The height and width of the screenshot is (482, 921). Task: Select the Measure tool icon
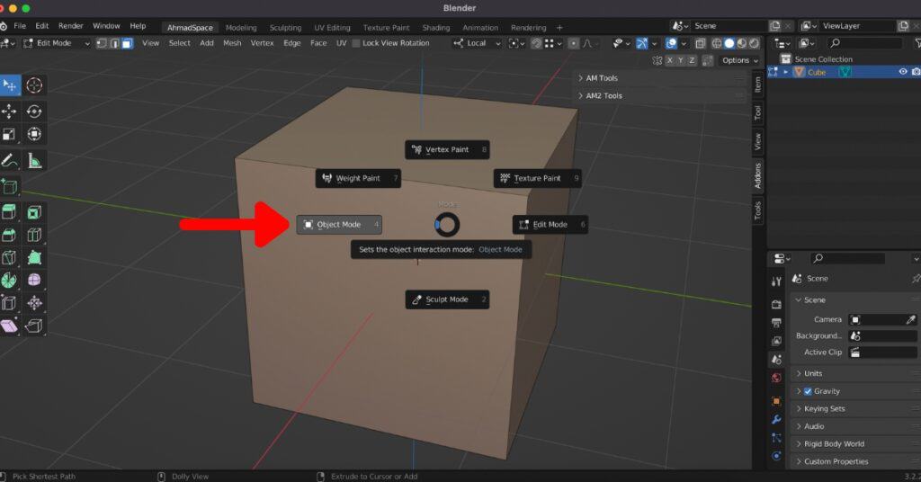tap(34, 161)
